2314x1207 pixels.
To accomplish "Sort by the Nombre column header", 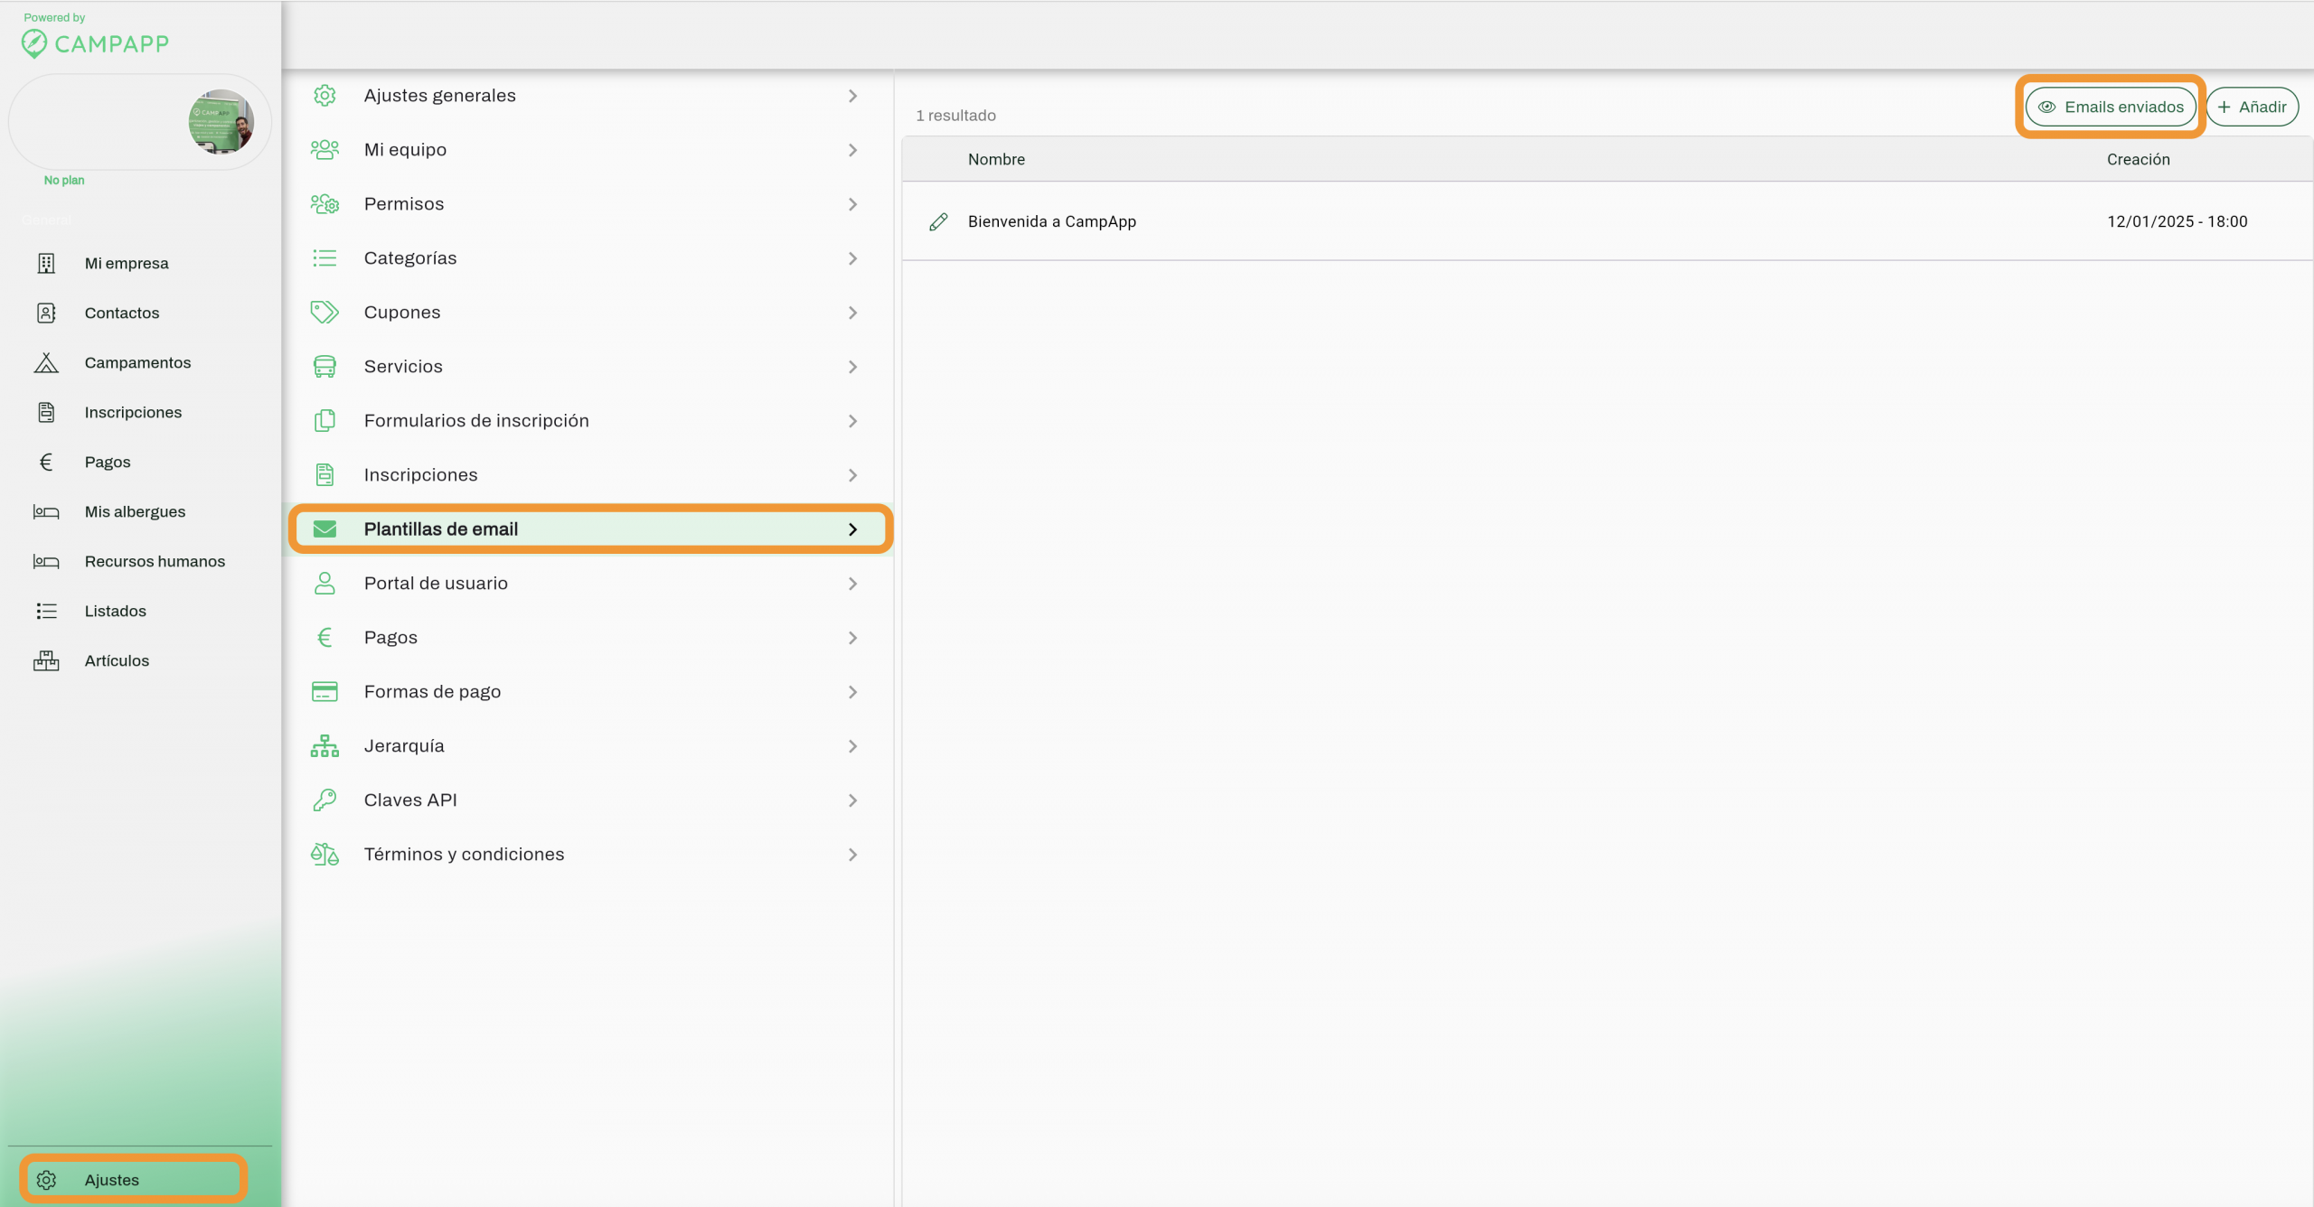I will tap(996, 159).
